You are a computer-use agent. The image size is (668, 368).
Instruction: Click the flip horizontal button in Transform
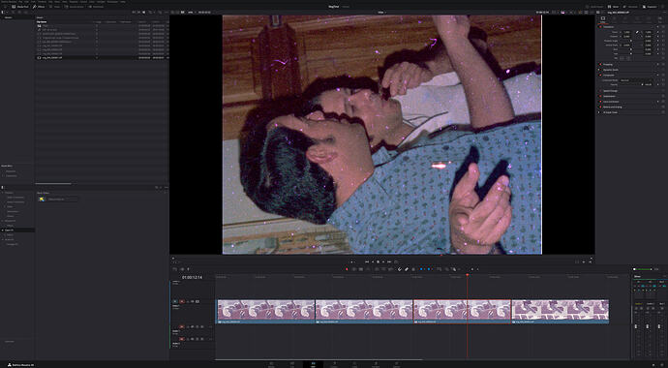point(622,58)
